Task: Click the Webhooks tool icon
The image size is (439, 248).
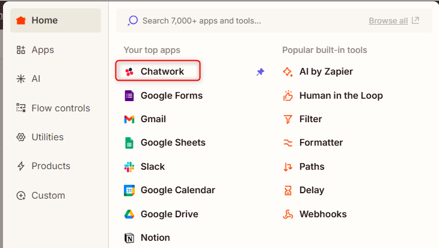Action: [288, 214]
